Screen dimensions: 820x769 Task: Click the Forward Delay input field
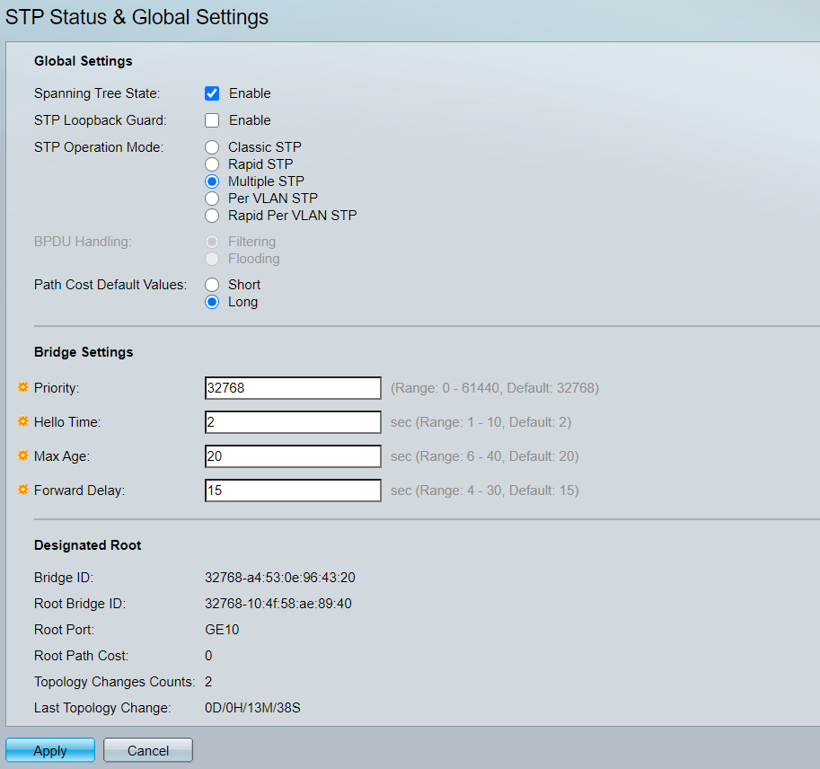pyautogui.click(x=293, y=491)
